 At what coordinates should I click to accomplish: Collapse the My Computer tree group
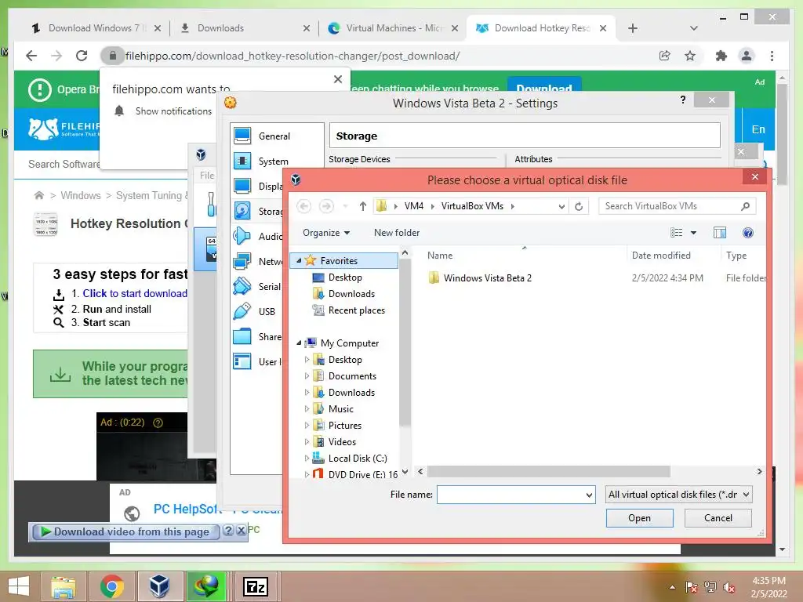(299, 343)
